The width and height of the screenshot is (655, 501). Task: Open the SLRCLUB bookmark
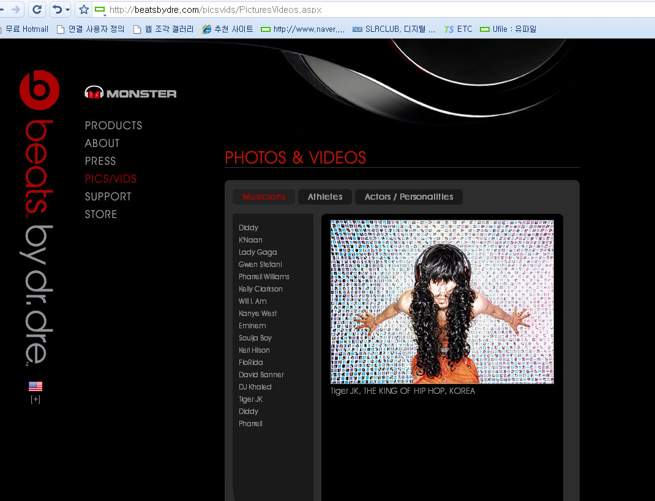point(394,29)
